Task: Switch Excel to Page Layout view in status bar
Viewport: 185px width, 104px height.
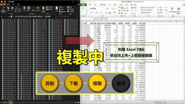Action: coord(158,103)
